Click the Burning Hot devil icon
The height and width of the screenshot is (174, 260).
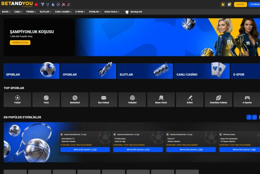coord(127,12)
